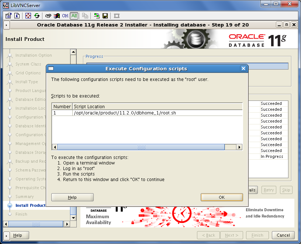Click the grey frame icon in toolbar

117,16
